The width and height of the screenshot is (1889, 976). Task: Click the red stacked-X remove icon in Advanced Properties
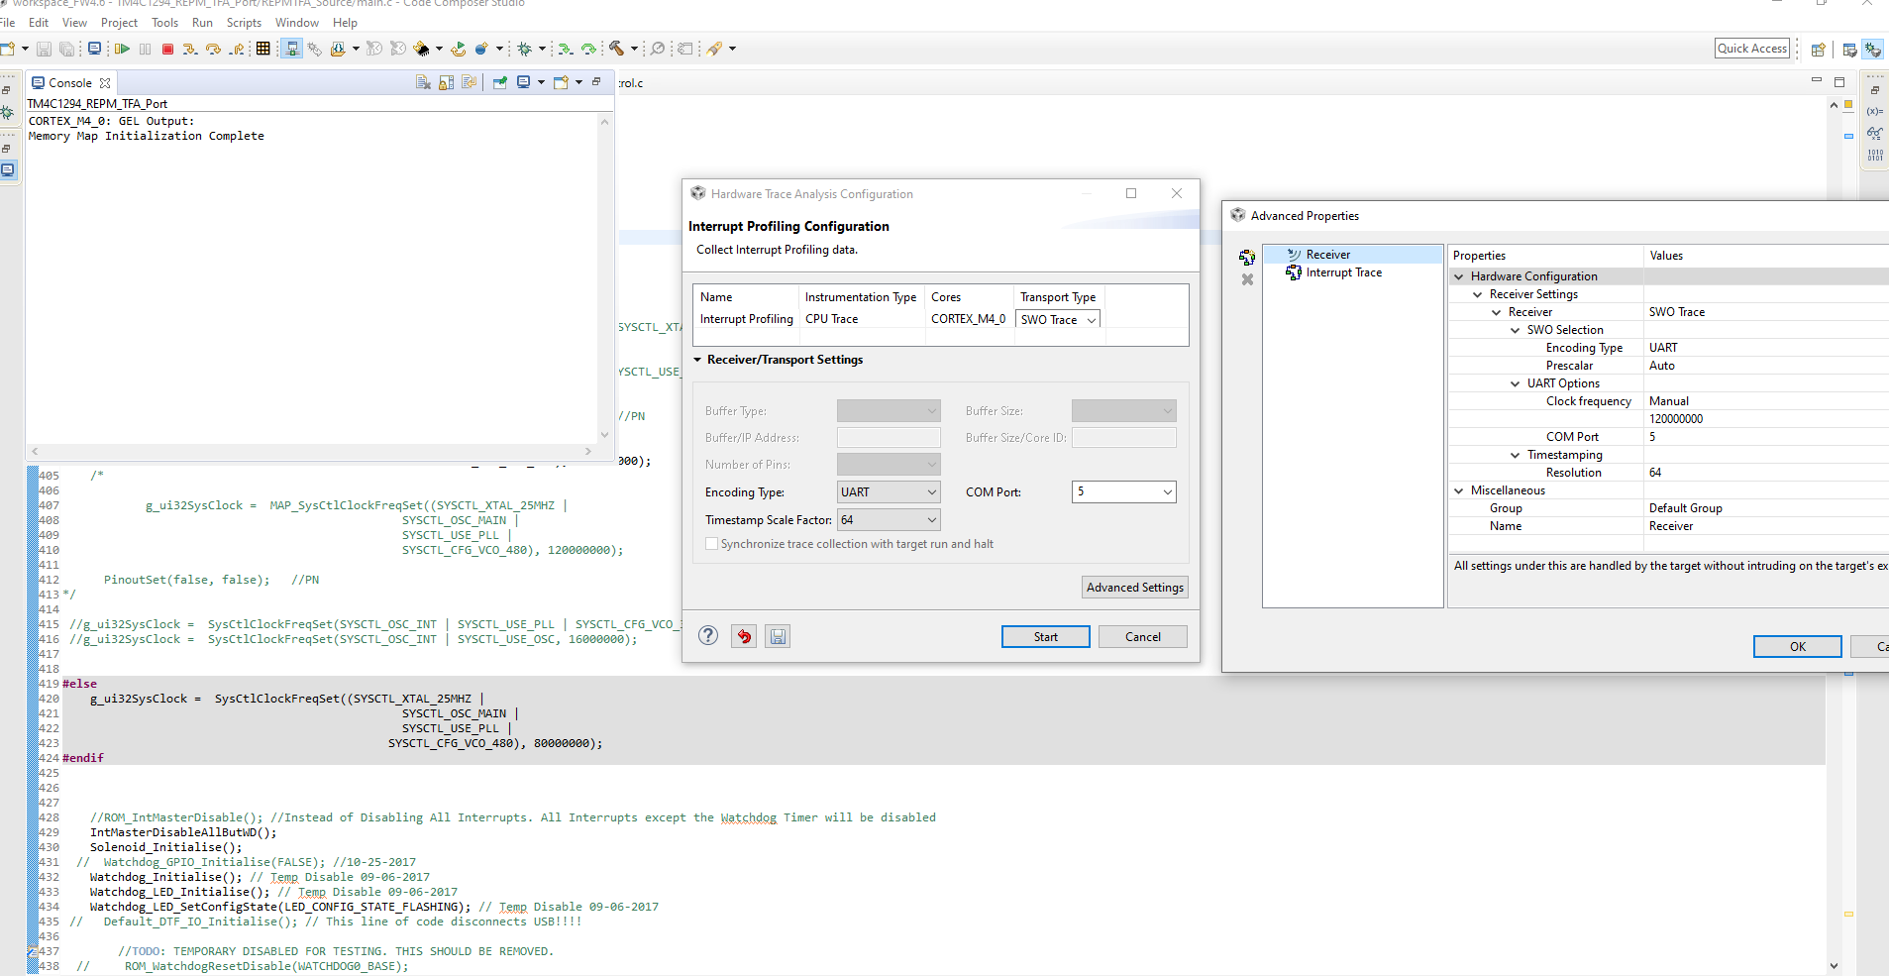[x=1247, y=279]
